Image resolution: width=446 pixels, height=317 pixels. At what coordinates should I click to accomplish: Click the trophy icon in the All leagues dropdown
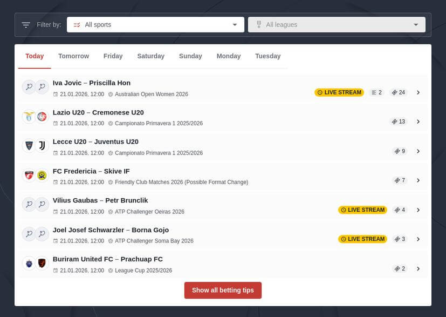pyautogui.click(x=258, y=24)
